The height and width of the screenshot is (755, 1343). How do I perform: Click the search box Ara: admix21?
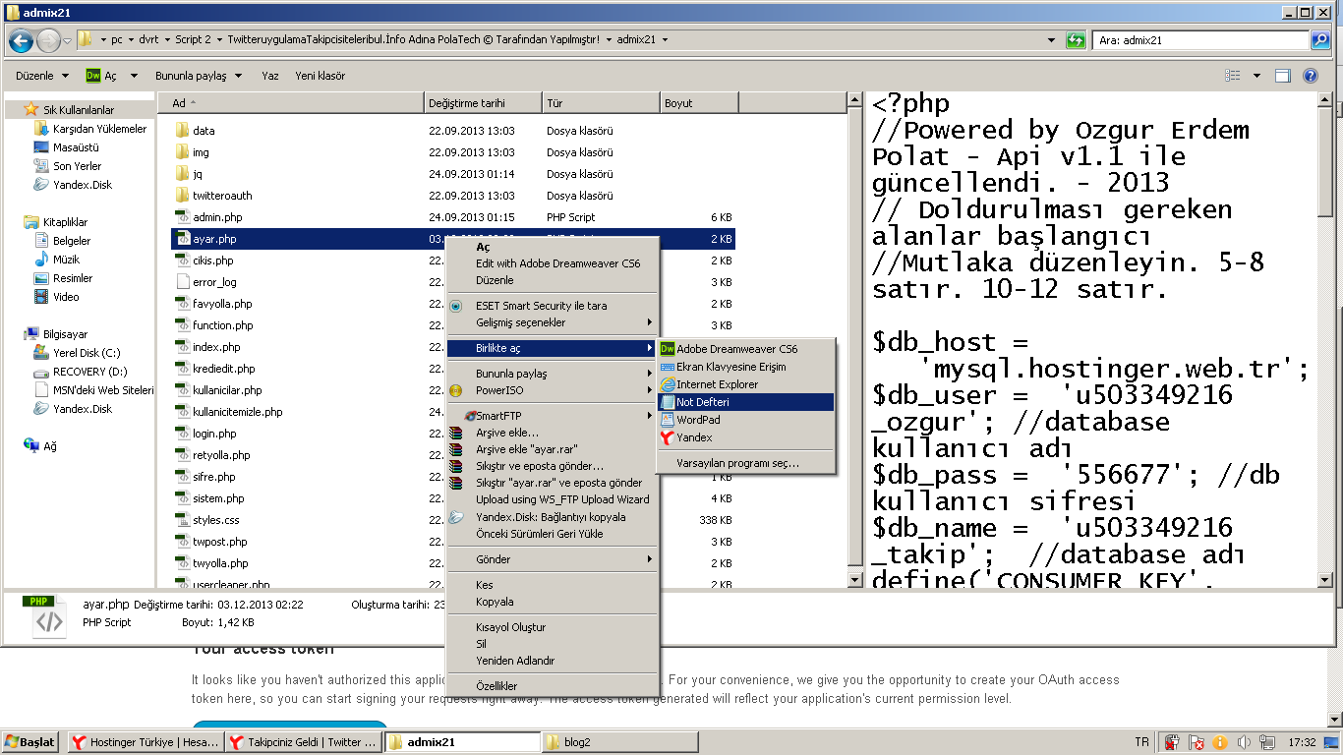click(1201, 40)
